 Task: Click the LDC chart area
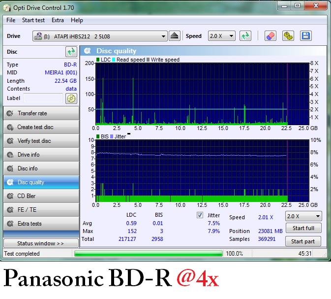[202, 94]
